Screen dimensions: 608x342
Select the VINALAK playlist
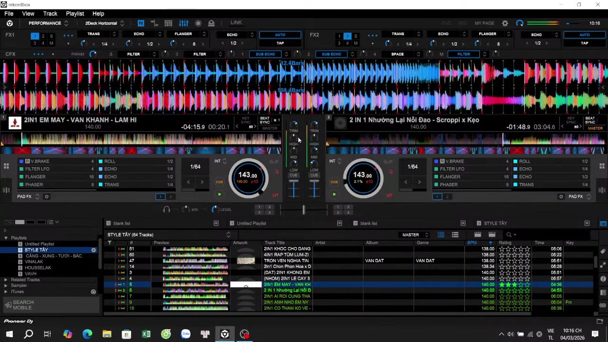coord(34,262)
